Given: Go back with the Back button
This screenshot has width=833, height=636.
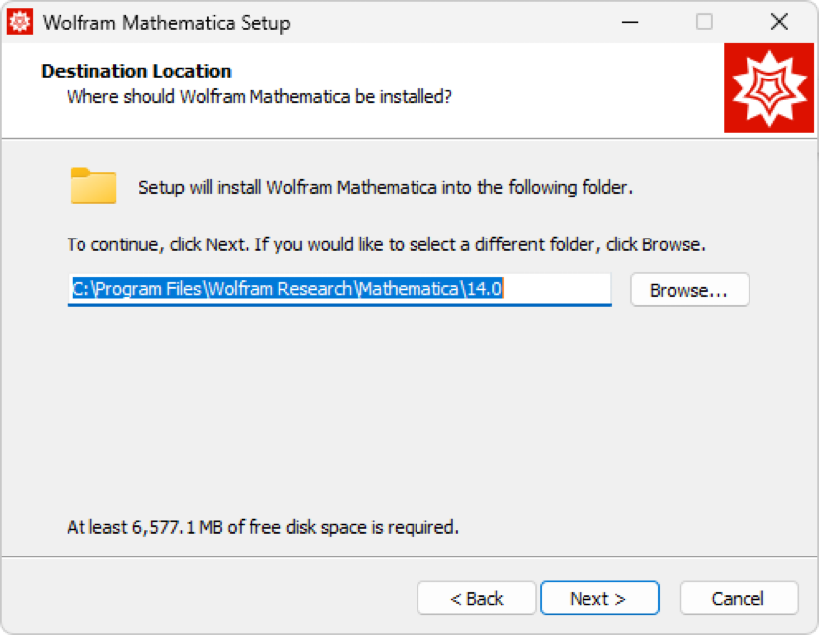Looking at the screenshot, I should [476, 598].
